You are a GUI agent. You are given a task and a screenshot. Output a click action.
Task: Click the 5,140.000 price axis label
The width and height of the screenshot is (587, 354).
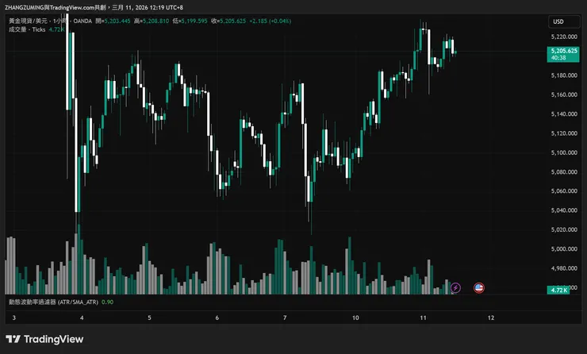coord(564,114)
